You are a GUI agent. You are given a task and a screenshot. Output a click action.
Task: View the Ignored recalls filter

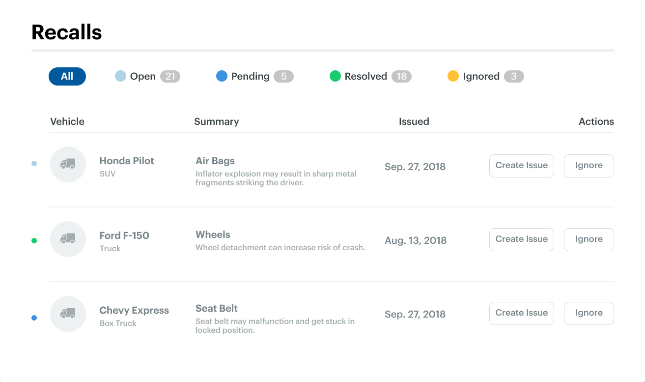click(481, 76)
